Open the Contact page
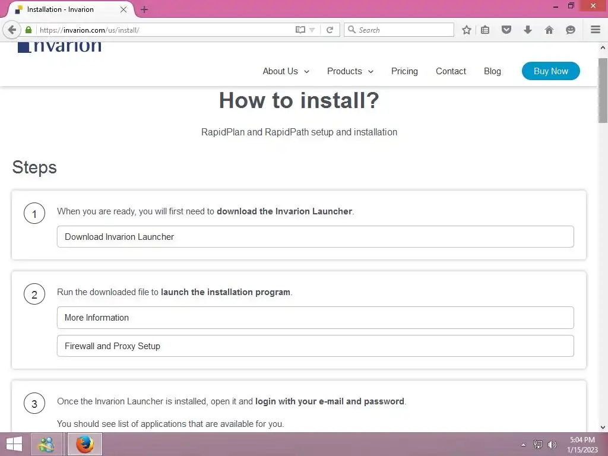 (451, 71)
